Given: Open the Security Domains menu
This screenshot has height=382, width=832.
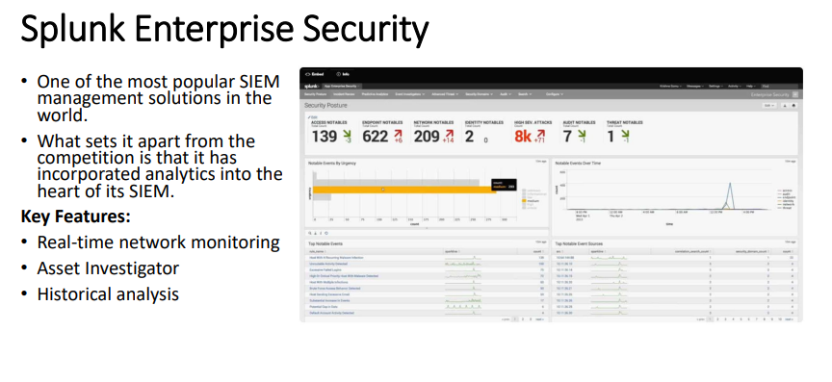Looking at the screenshot, I should pyautogui.click(x=480, y=94).
